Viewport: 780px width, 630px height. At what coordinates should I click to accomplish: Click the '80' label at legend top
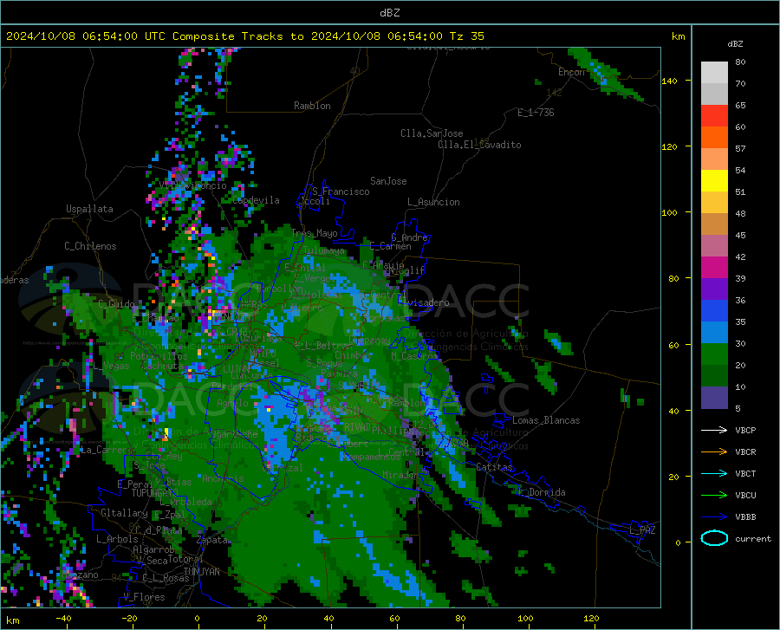pyautogui.click(x=740, y=62)
